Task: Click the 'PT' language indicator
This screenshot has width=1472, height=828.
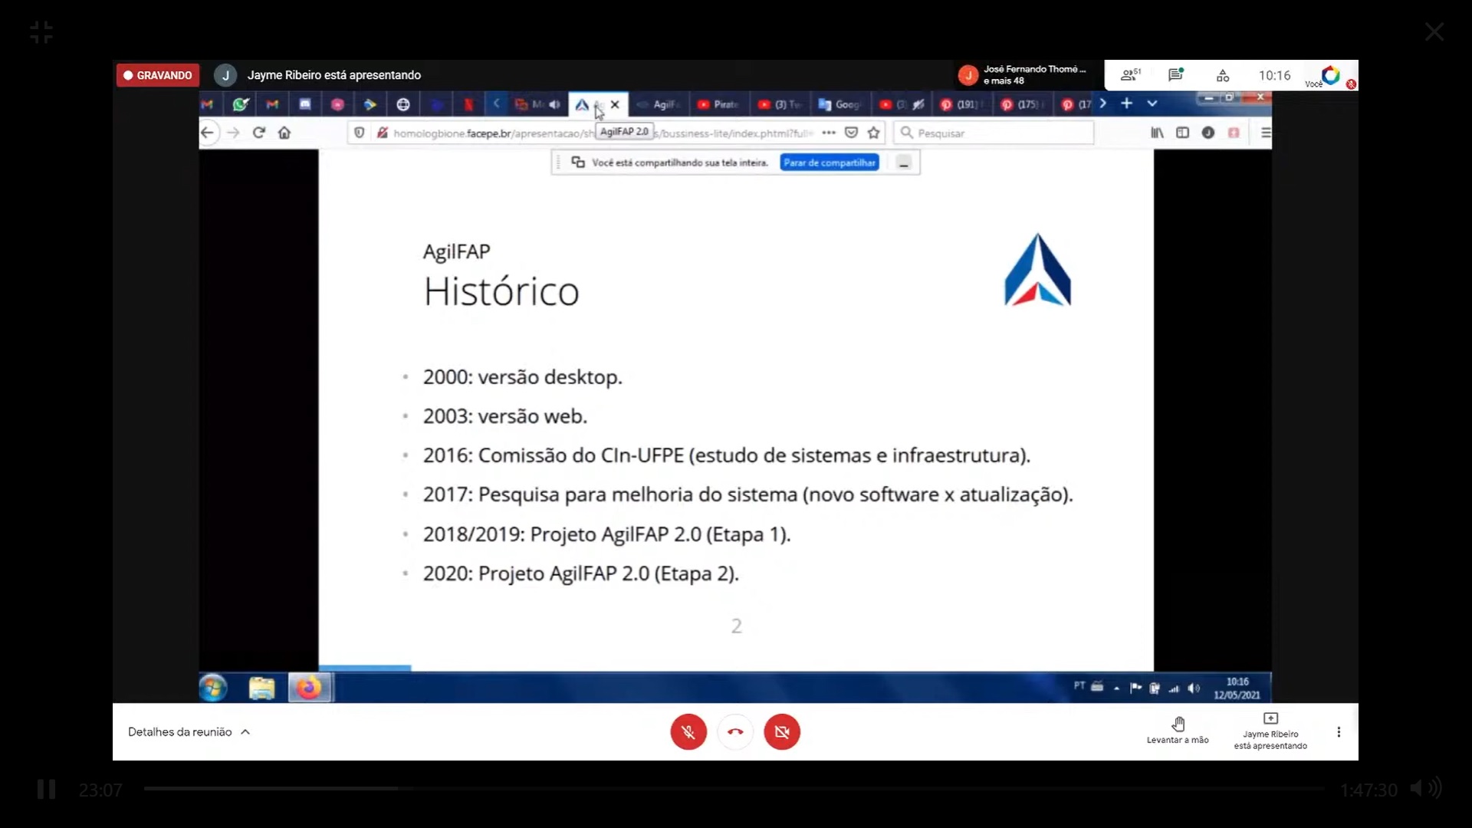Action: click(x=1079, y=685)
